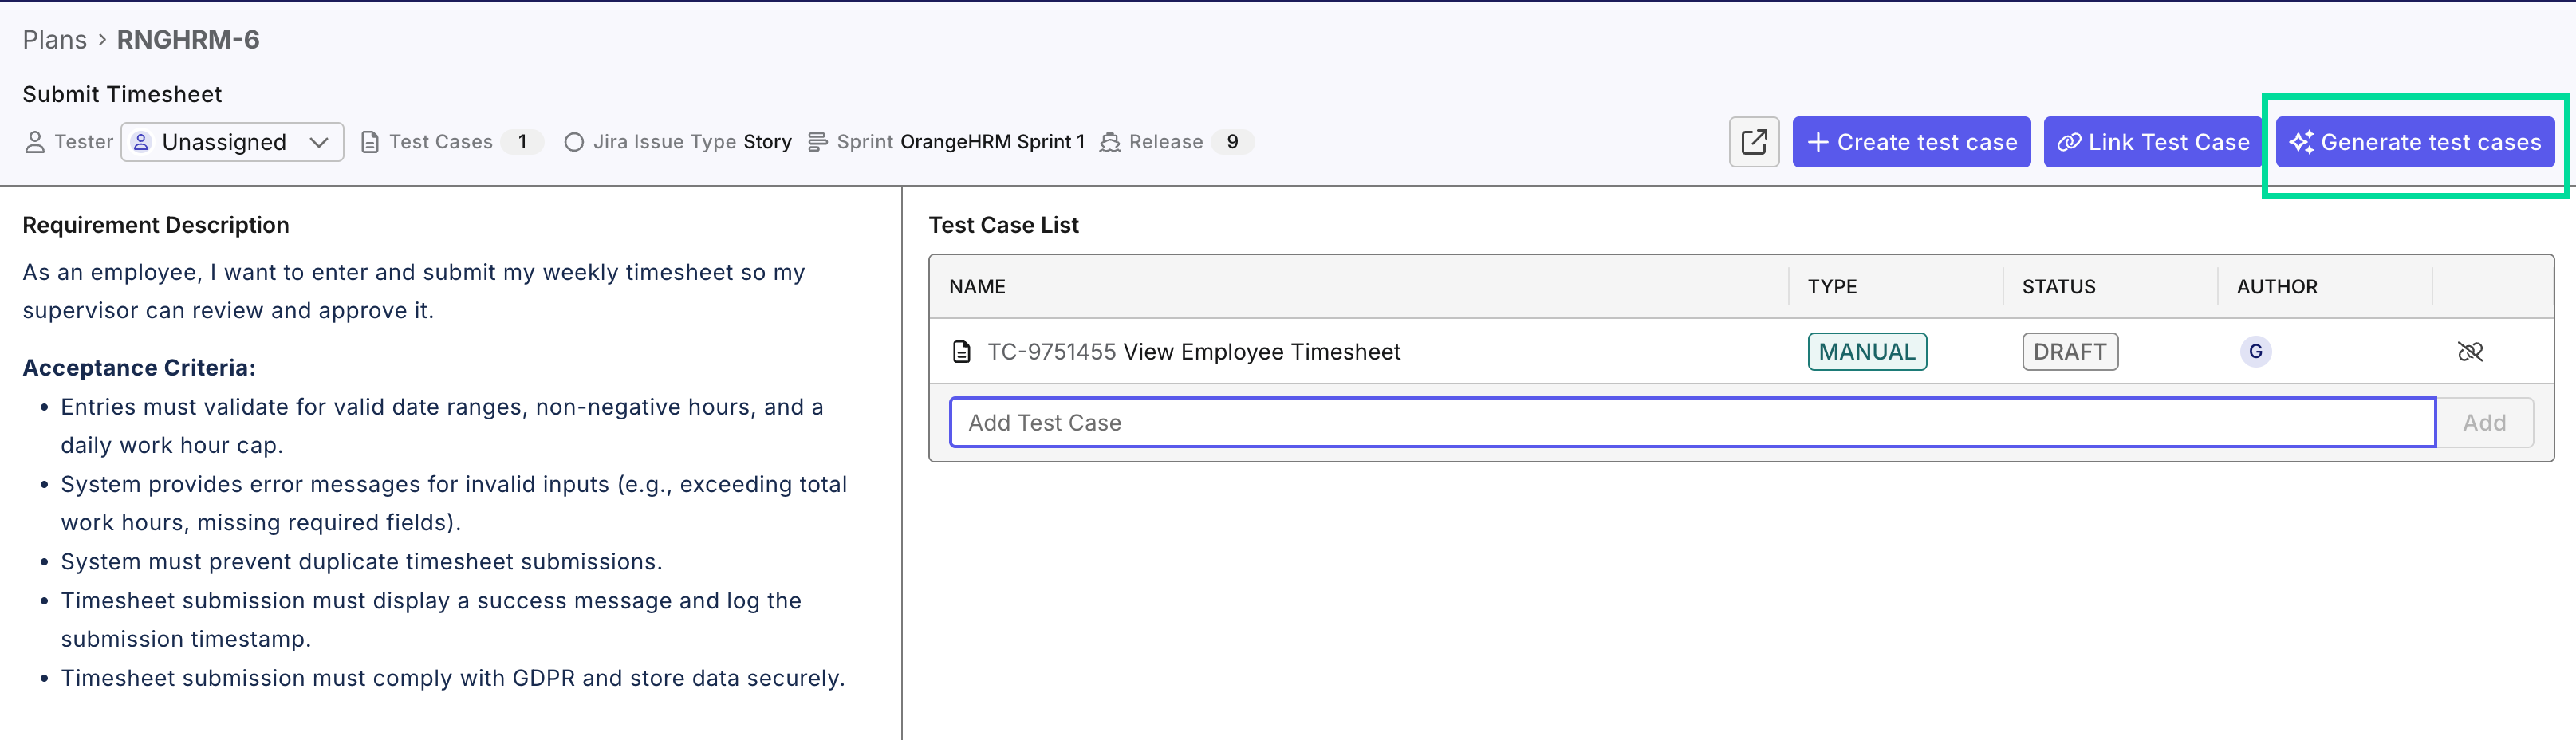Viewport: 2576px width, 740px height.
Task: Click the Create test case button
Action: tap(1911, 141)
